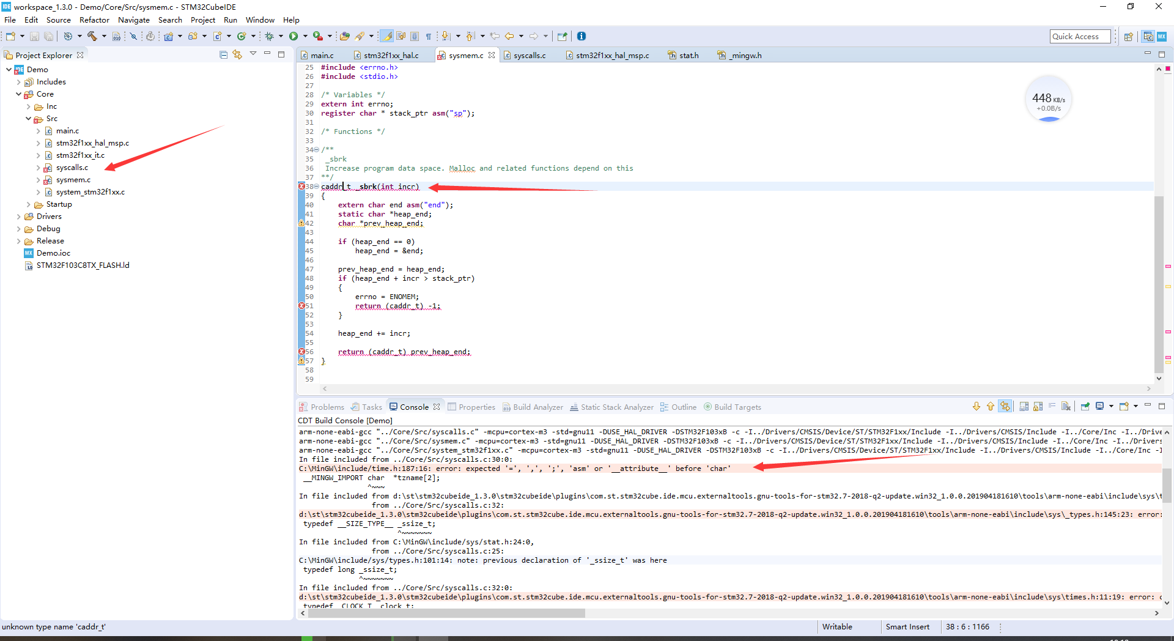Click the Quick Access search field

[x=1080, y=37]
